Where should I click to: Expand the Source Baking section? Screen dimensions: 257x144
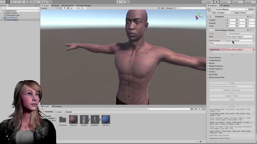point(215,58)
